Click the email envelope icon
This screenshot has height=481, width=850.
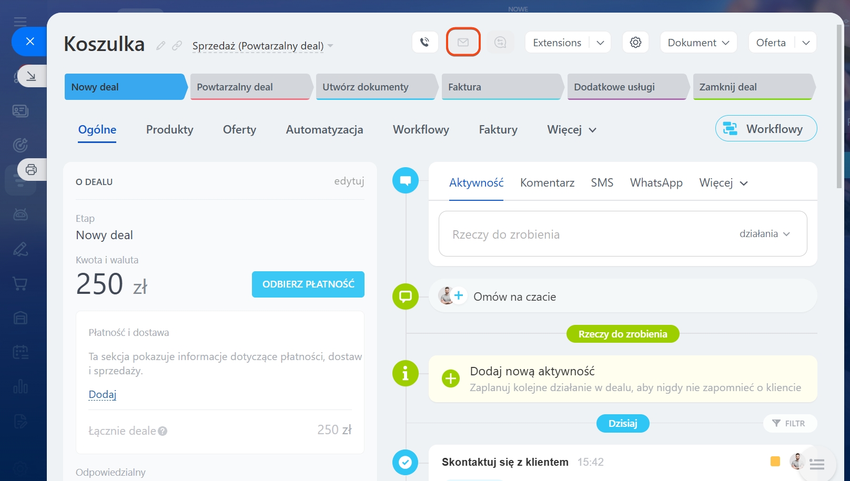(x=463, y=42)
